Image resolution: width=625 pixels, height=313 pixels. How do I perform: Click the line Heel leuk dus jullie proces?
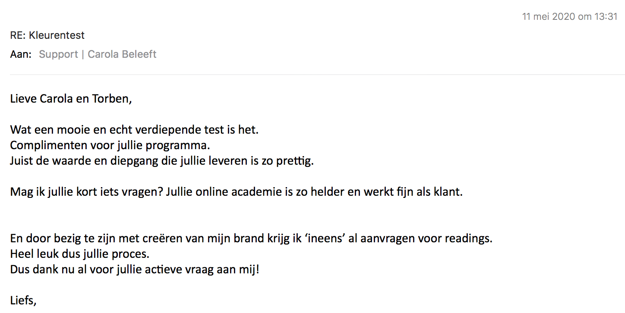[80, 254]
